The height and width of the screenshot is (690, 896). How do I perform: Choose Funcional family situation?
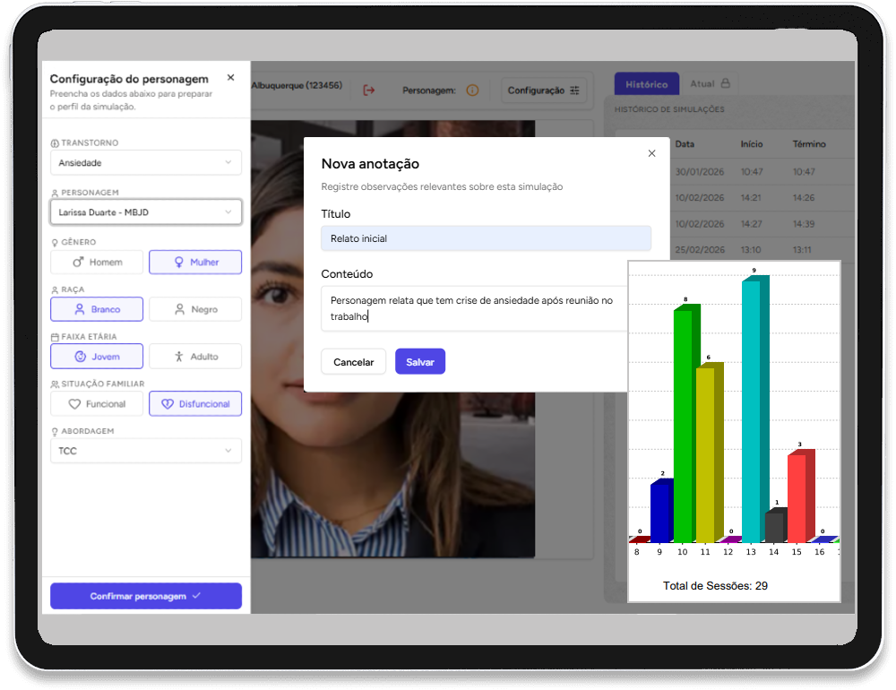pos(97,404)
